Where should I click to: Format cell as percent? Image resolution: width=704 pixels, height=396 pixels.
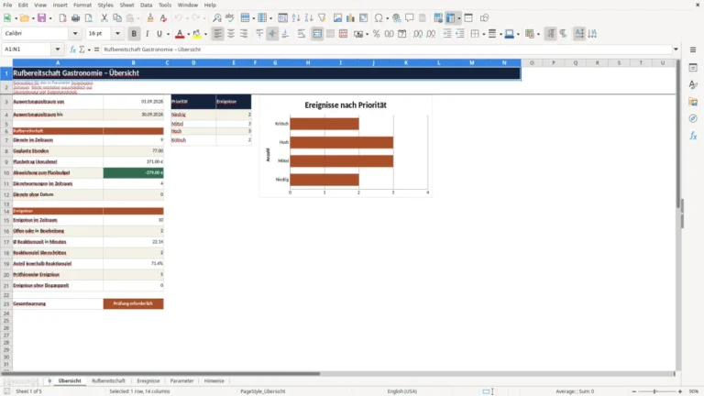point(376,34)
